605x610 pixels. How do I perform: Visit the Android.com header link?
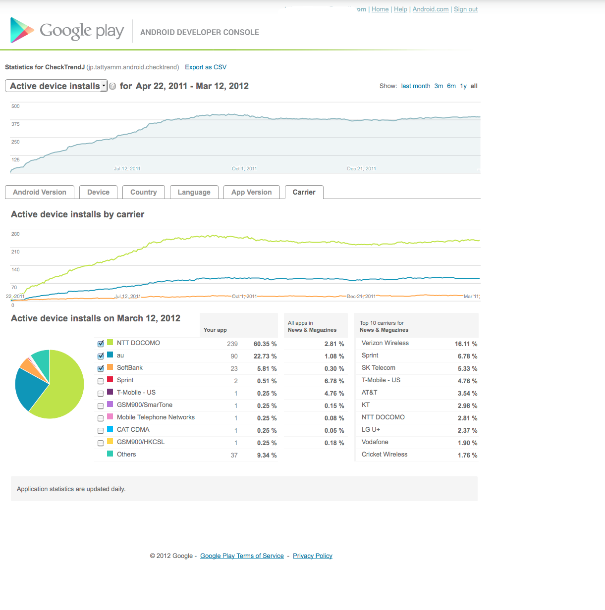point(431,9)
